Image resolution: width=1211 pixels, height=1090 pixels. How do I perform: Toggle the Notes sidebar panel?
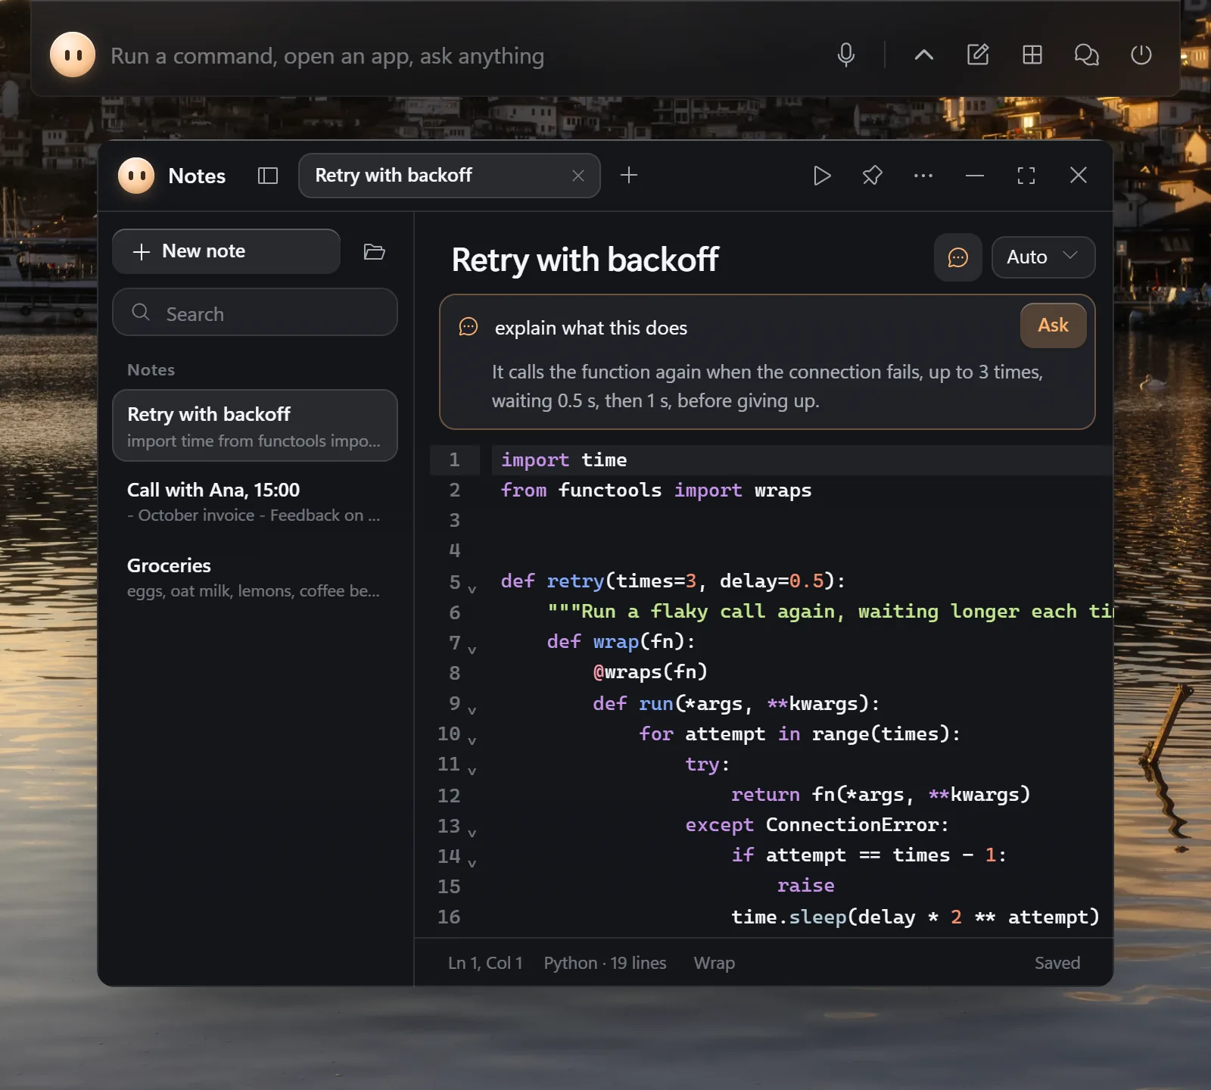pos(268,176)
